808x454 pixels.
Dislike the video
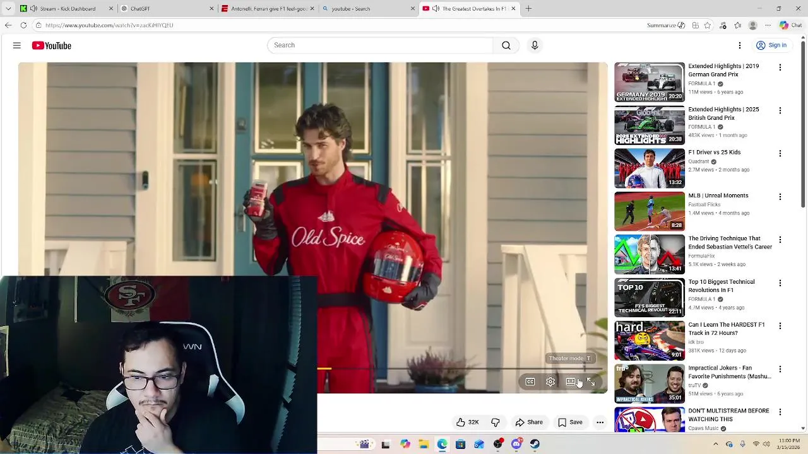pyautogui.click(x=496, y=422)
